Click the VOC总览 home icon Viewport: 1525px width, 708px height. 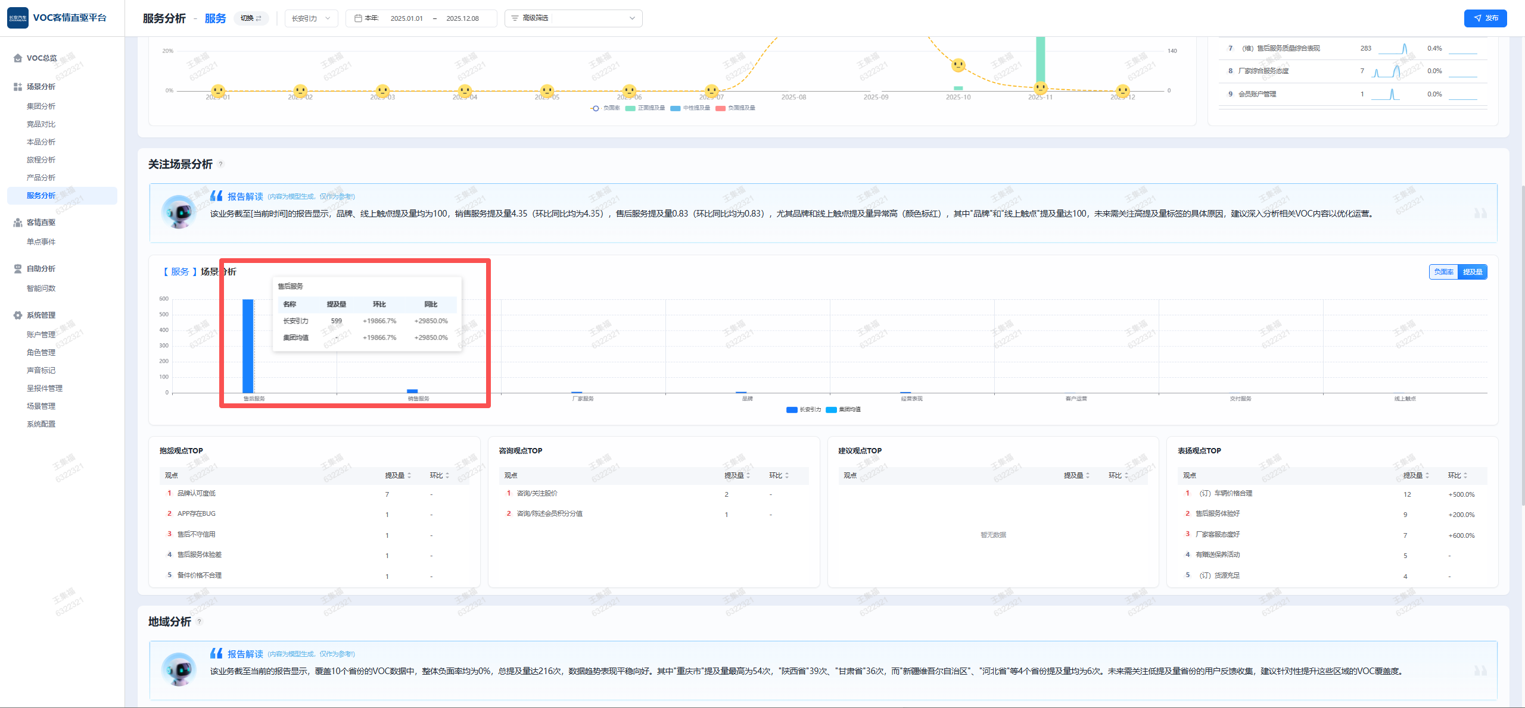coord(18,58)
